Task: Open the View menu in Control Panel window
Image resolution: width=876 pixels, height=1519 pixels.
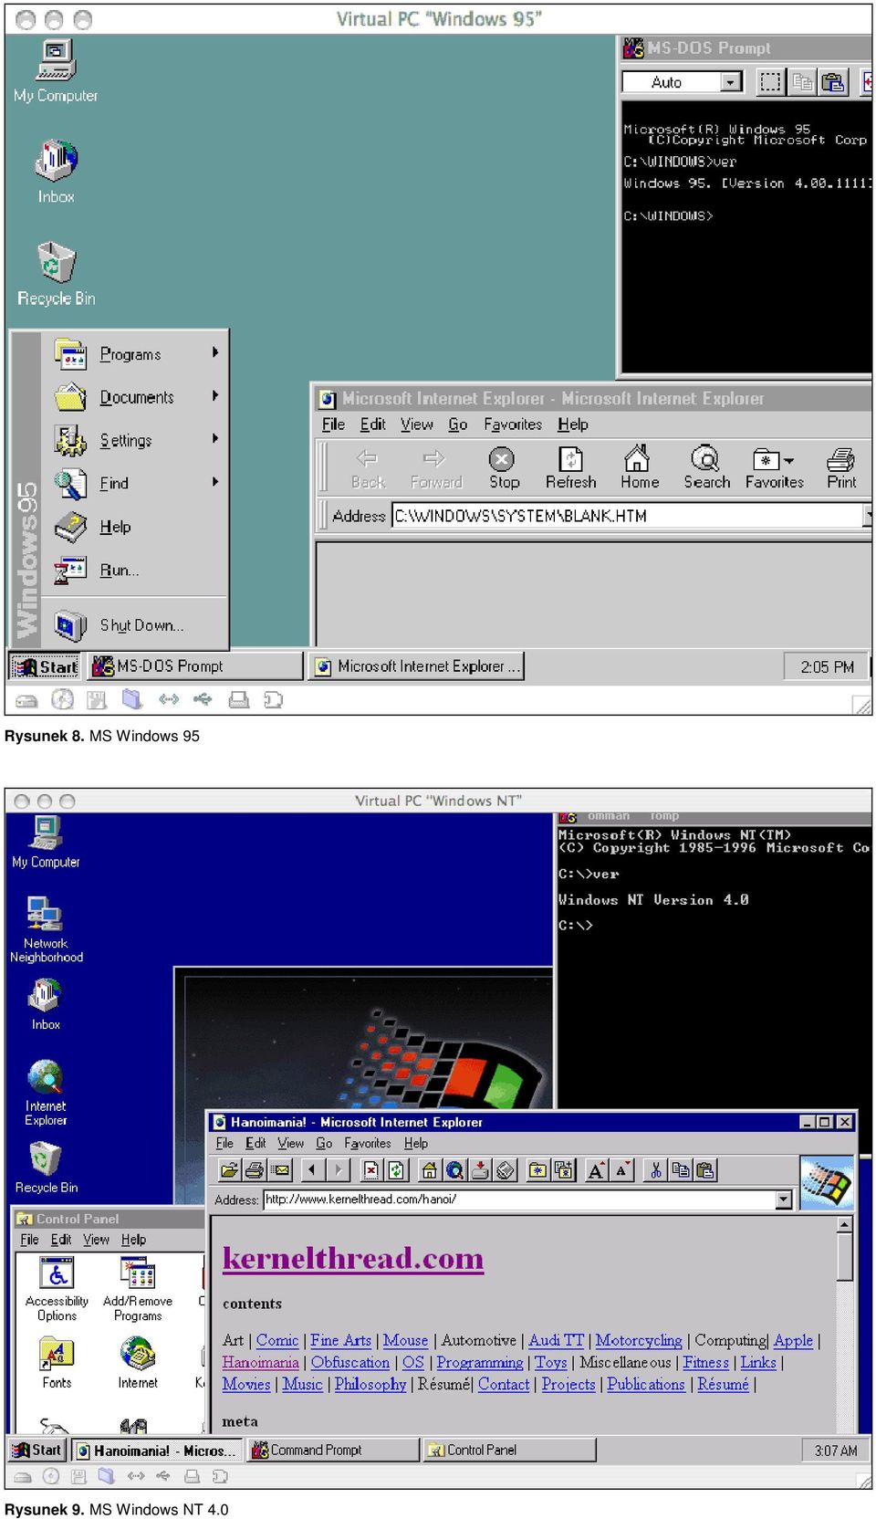Action: 96,1240
